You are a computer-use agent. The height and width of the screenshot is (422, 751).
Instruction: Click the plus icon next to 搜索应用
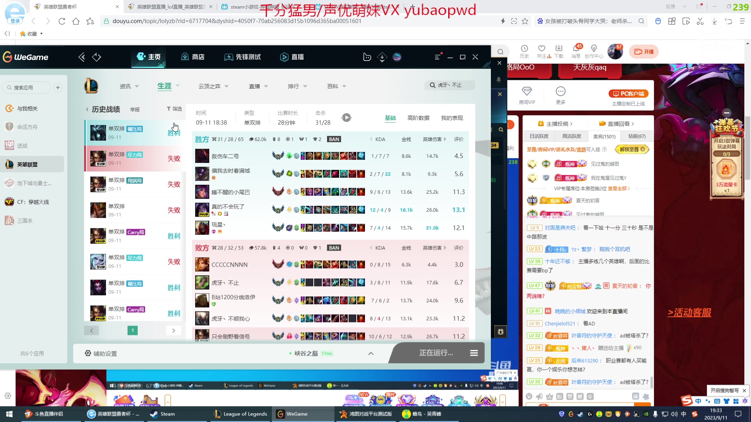(x=58, y=88)
